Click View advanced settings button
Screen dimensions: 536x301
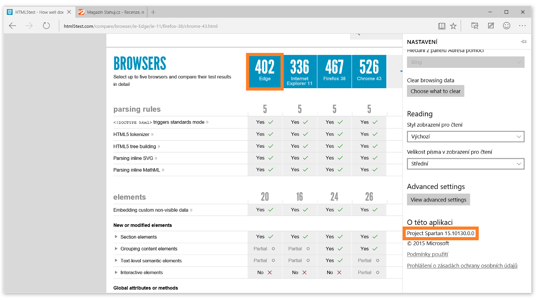pos(438,199)
